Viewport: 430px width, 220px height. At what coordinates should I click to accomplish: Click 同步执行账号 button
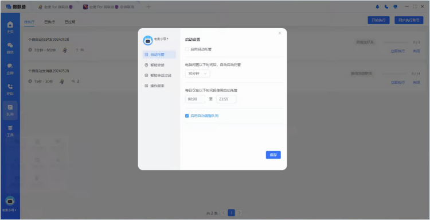409,20
